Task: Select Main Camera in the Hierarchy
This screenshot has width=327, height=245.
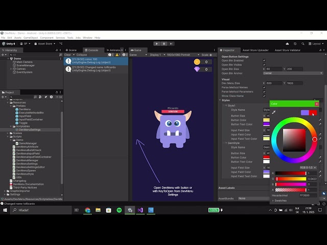Action: point(24,62)
